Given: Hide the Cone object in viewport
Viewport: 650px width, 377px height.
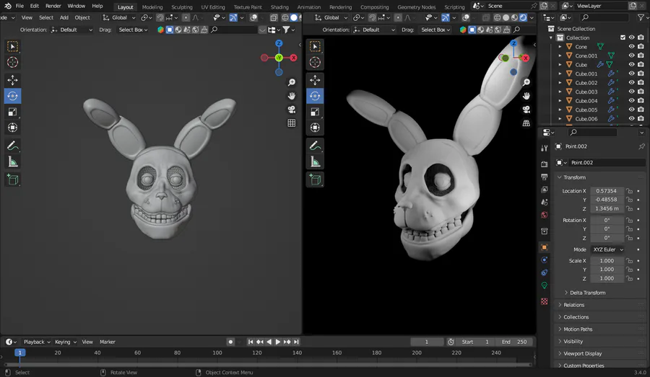Looking at the screenshot, I should click(x=632, y=47).
